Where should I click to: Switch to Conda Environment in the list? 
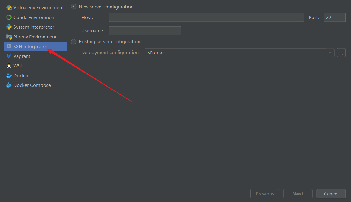(x=35, y=17)
